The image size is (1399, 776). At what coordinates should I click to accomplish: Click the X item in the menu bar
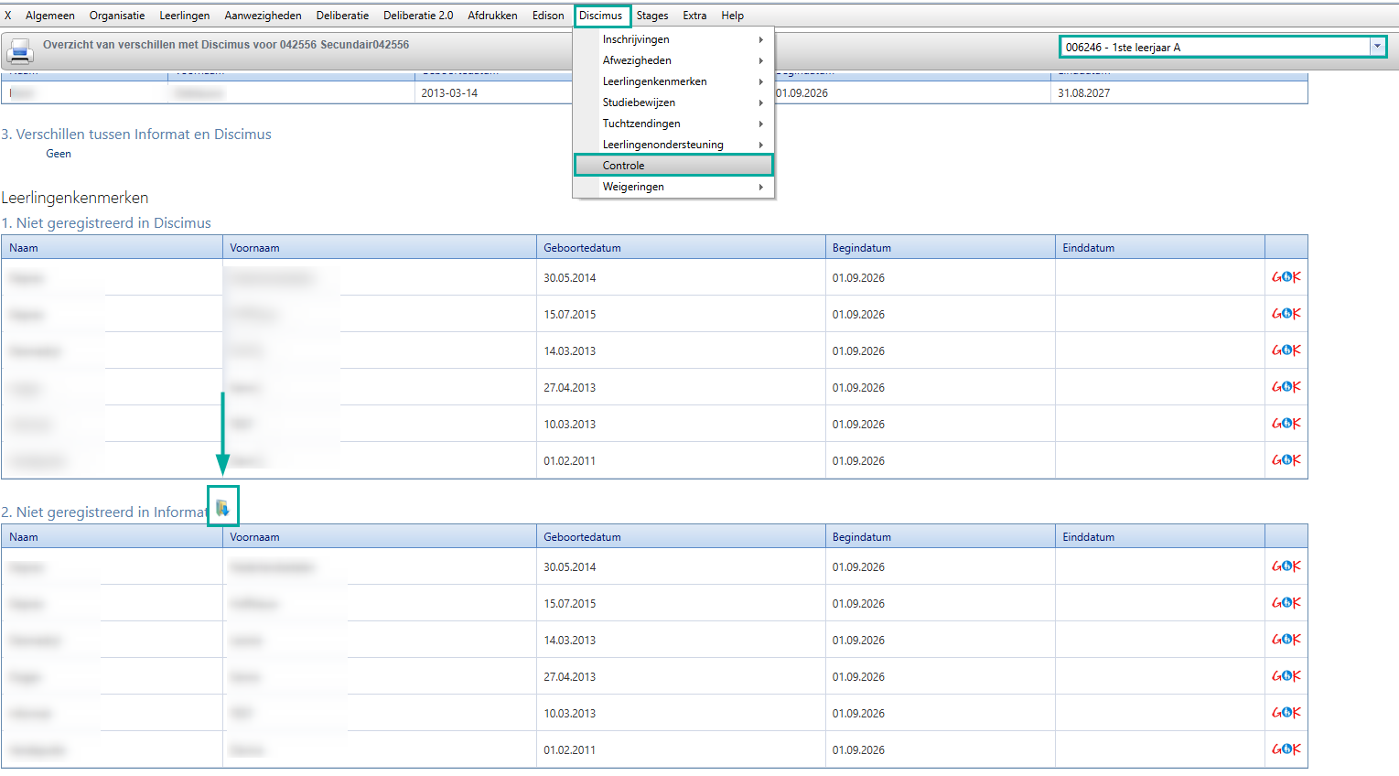[8, 16]
